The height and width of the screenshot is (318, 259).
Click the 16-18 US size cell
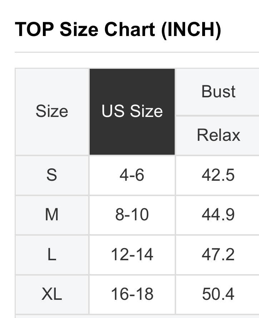[132, 294]
